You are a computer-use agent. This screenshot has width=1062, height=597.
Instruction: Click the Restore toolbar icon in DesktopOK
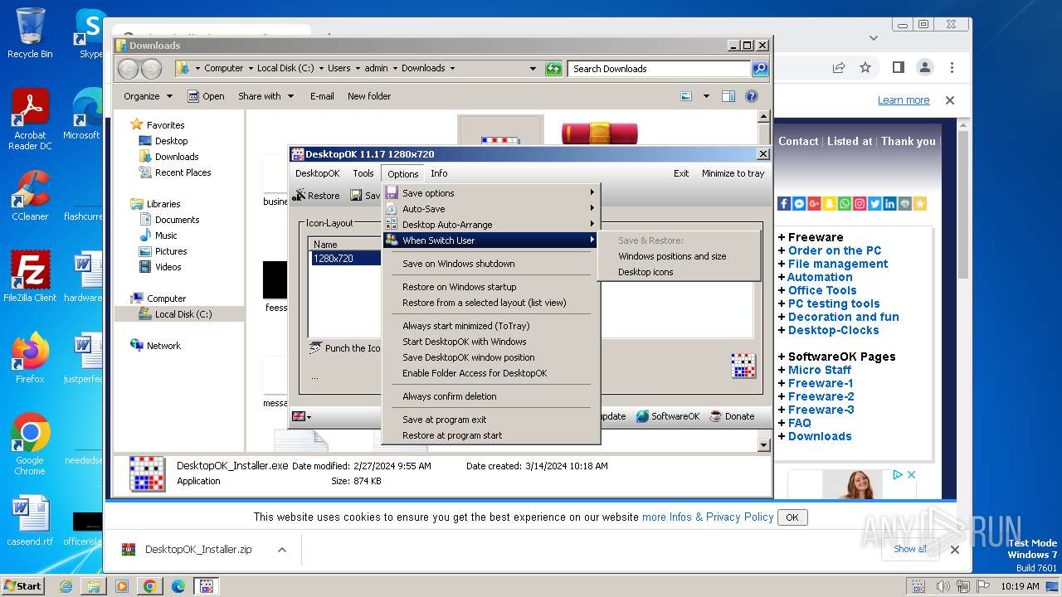pos(299,196)
